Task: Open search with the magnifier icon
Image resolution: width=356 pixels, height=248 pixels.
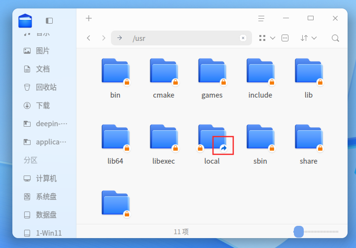Action: click(335, 38)
